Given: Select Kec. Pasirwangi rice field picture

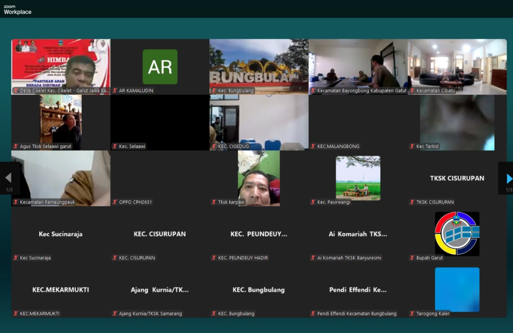Looking at the screenshot, I should coord(358,178).
